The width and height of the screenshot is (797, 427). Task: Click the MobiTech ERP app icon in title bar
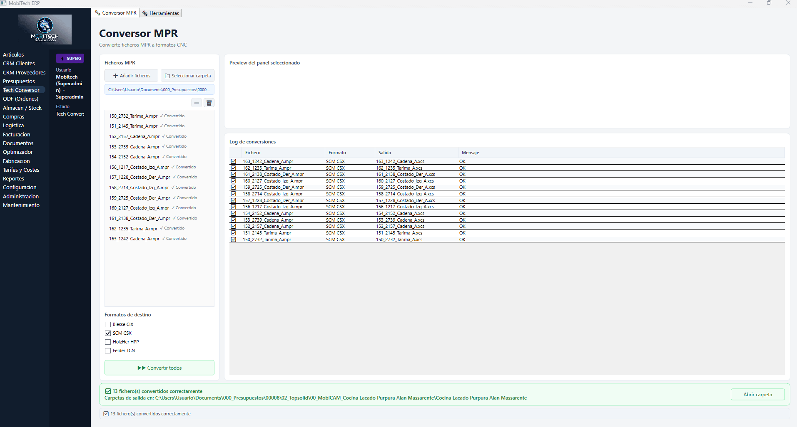tap(4, 3)
